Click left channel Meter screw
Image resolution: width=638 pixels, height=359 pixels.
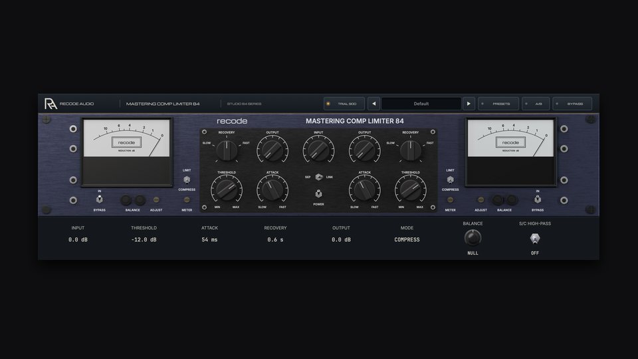187,200
